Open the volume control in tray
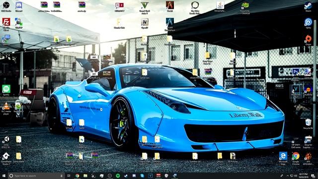Image resolution: width=318 pixels, height=179 pixels. [x=296, y=176]
